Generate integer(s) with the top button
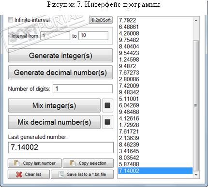The image size is (208, 187). click(60, 56)
